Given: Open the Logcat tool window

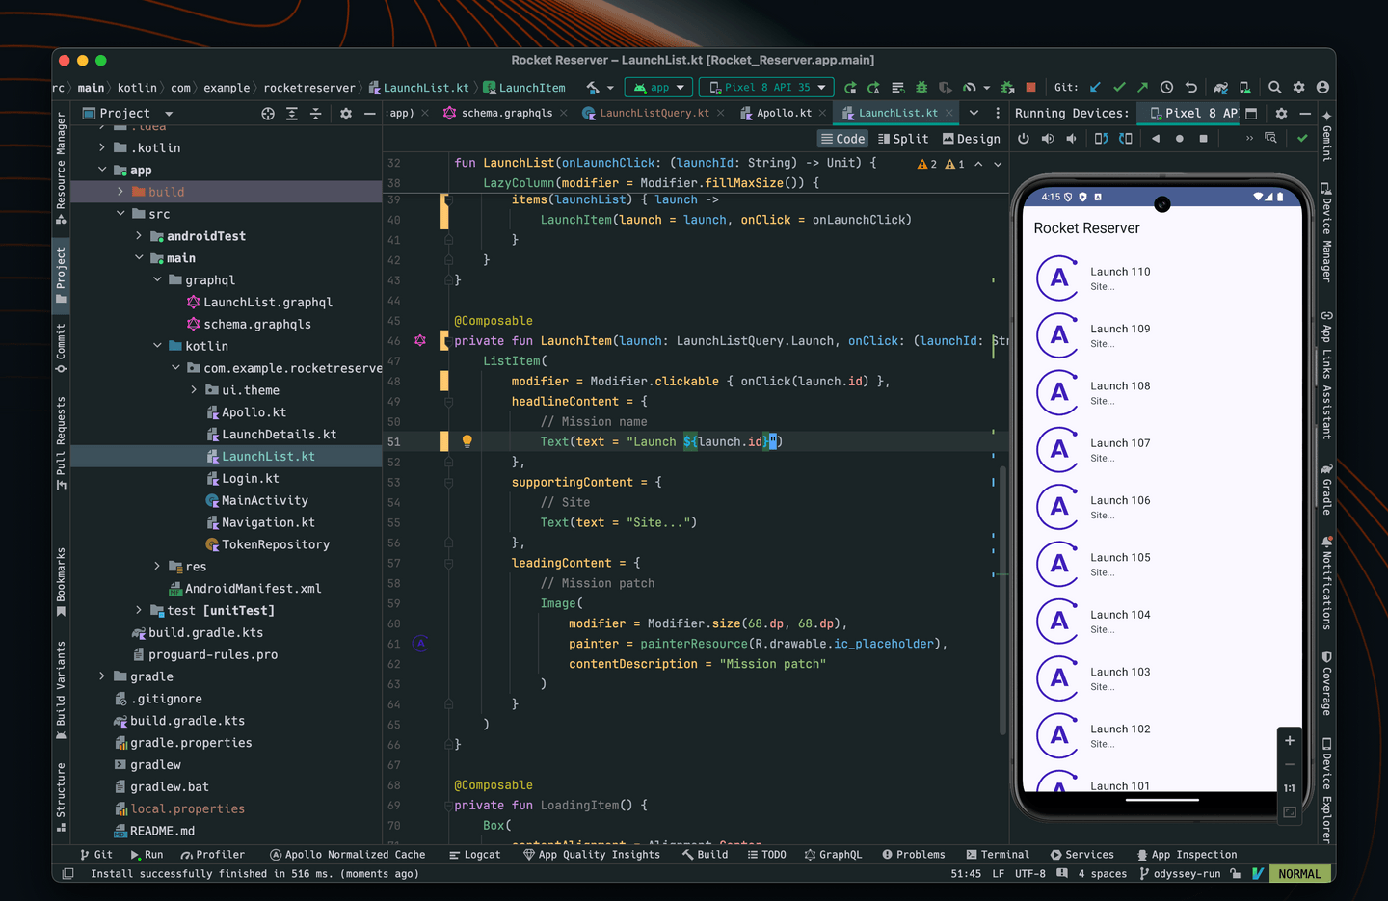Looking at the screenshot, I should 474,854.
